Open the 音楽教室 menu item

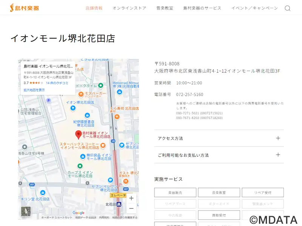click(165, 8)
